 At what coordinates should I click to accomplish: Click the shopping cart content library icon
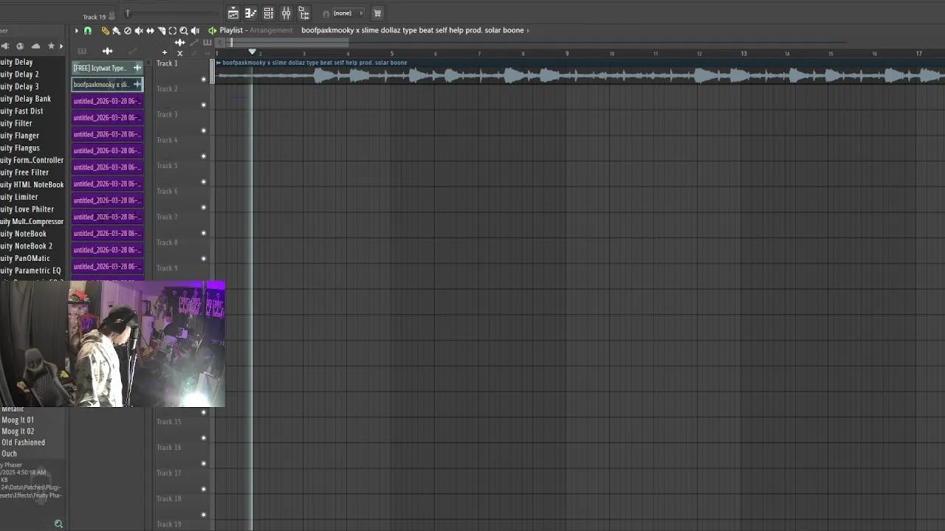(x=377, y=13)
